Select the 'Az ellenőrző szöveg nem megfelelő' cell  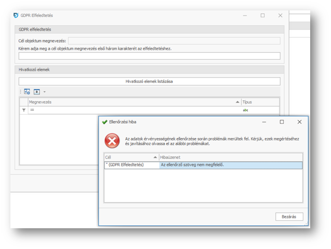pyautogui.click(x=230, y=165)
